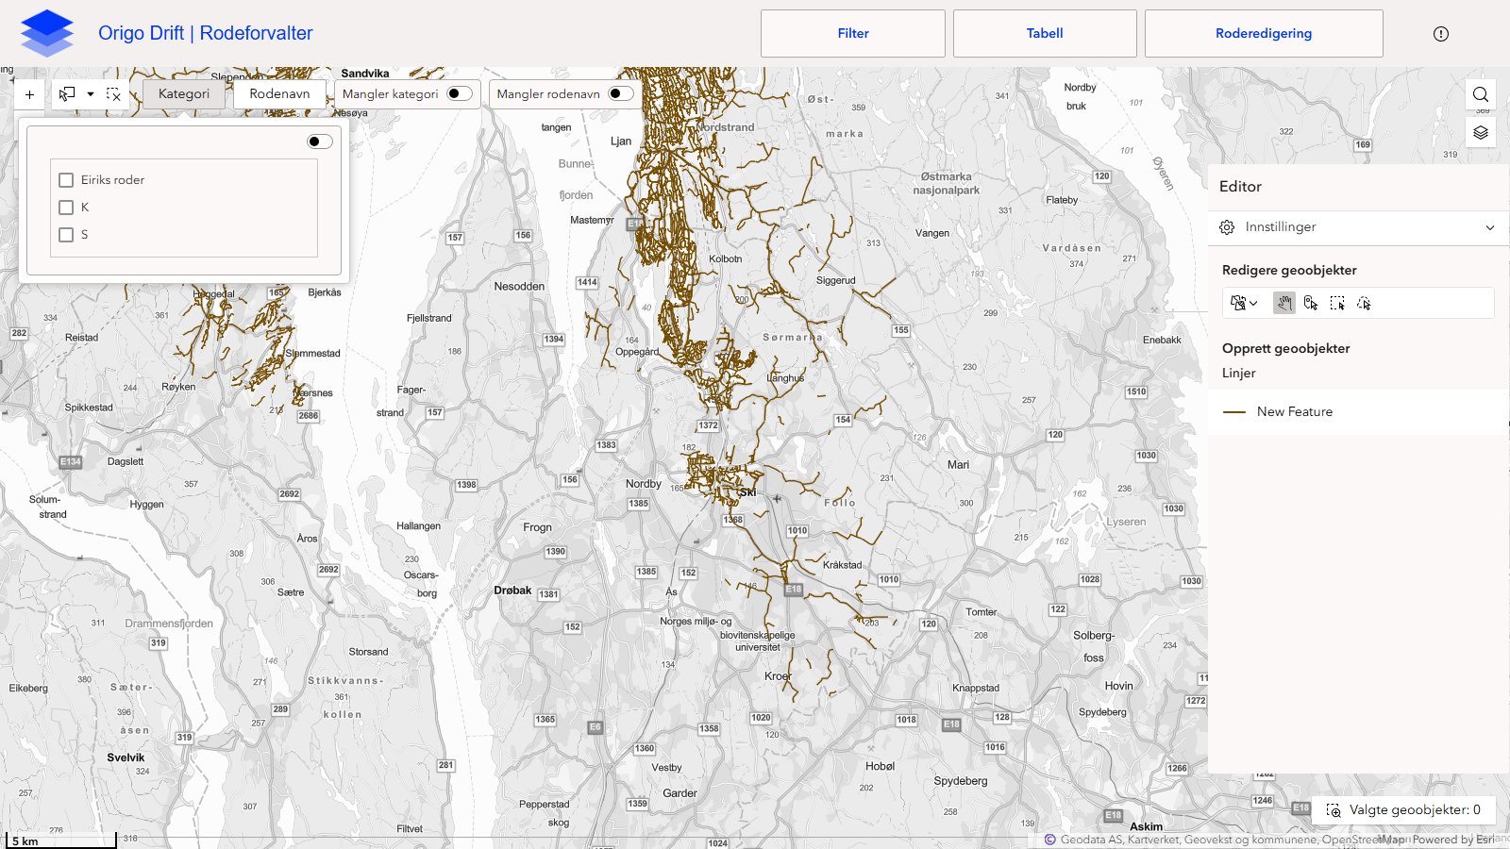1510x849 pixels.
Task: Click the Valgte geoobjekter icon
Action: pyautogui.click(x=1334, y=810)
